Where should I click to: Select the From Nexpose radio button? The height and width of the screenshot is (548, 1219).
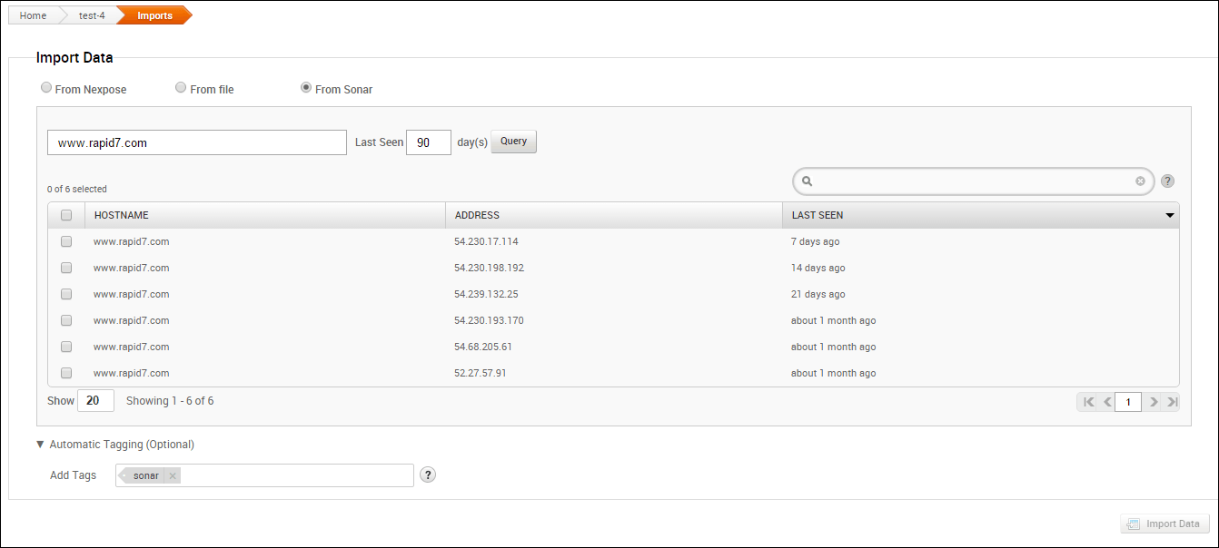(x=46, y=88)
